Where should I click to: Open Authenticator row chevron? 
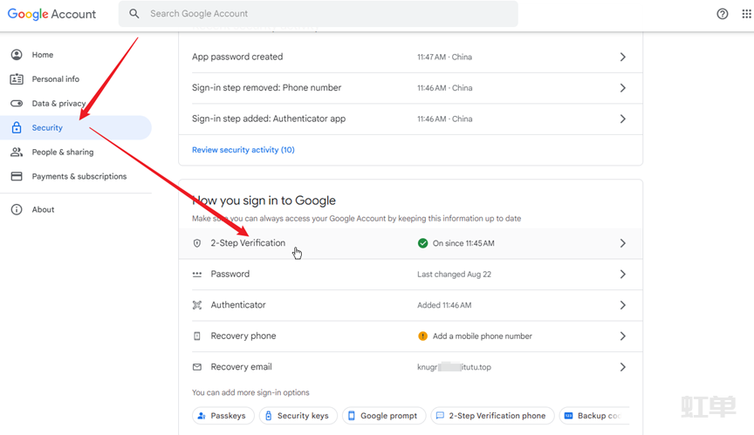pyautogui.click(x=623, y=305)
